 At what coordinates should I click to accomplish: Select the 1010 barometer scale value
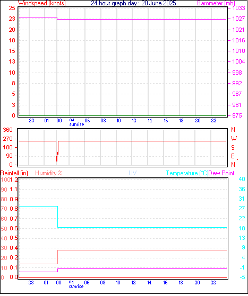click(238, 51)
